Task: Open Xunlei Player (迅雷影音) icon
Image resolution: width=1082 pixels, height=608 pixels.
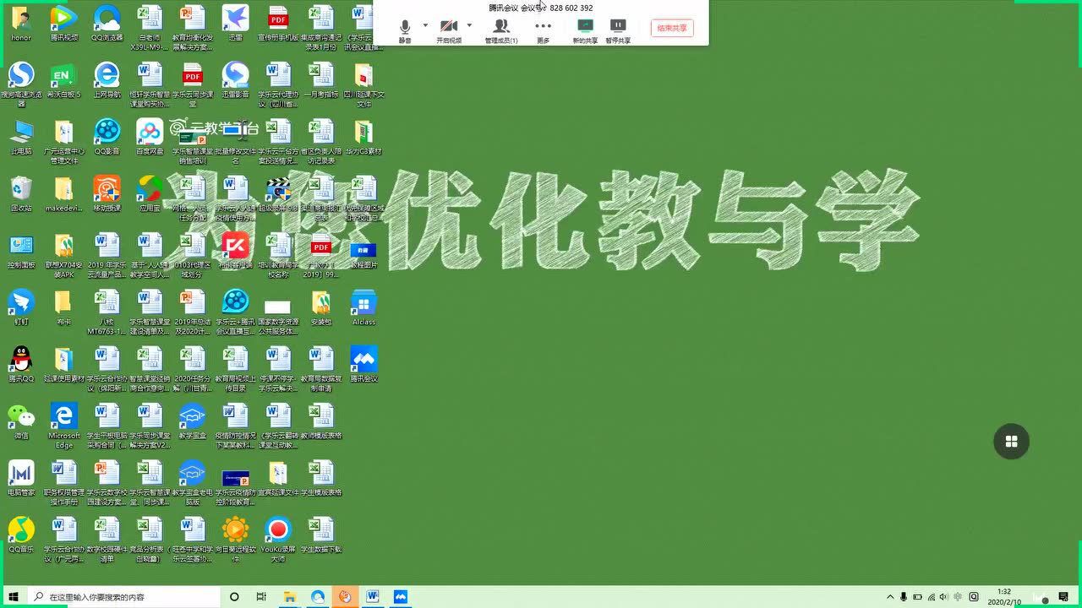Action: pyautogui.click(x=235, y=80)
